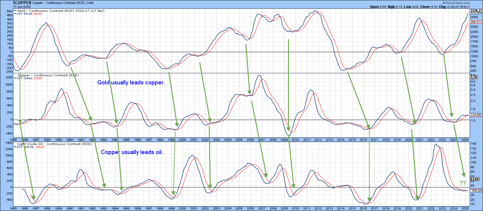Image resolution: width=483 pixels, height=211 pixels.
Task: Click the Light Crude Oil legend entry
Action: [x=54, y=144]
